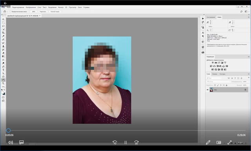
Task: Open the Layers panel flyout menu
Action: coord(249,74)
